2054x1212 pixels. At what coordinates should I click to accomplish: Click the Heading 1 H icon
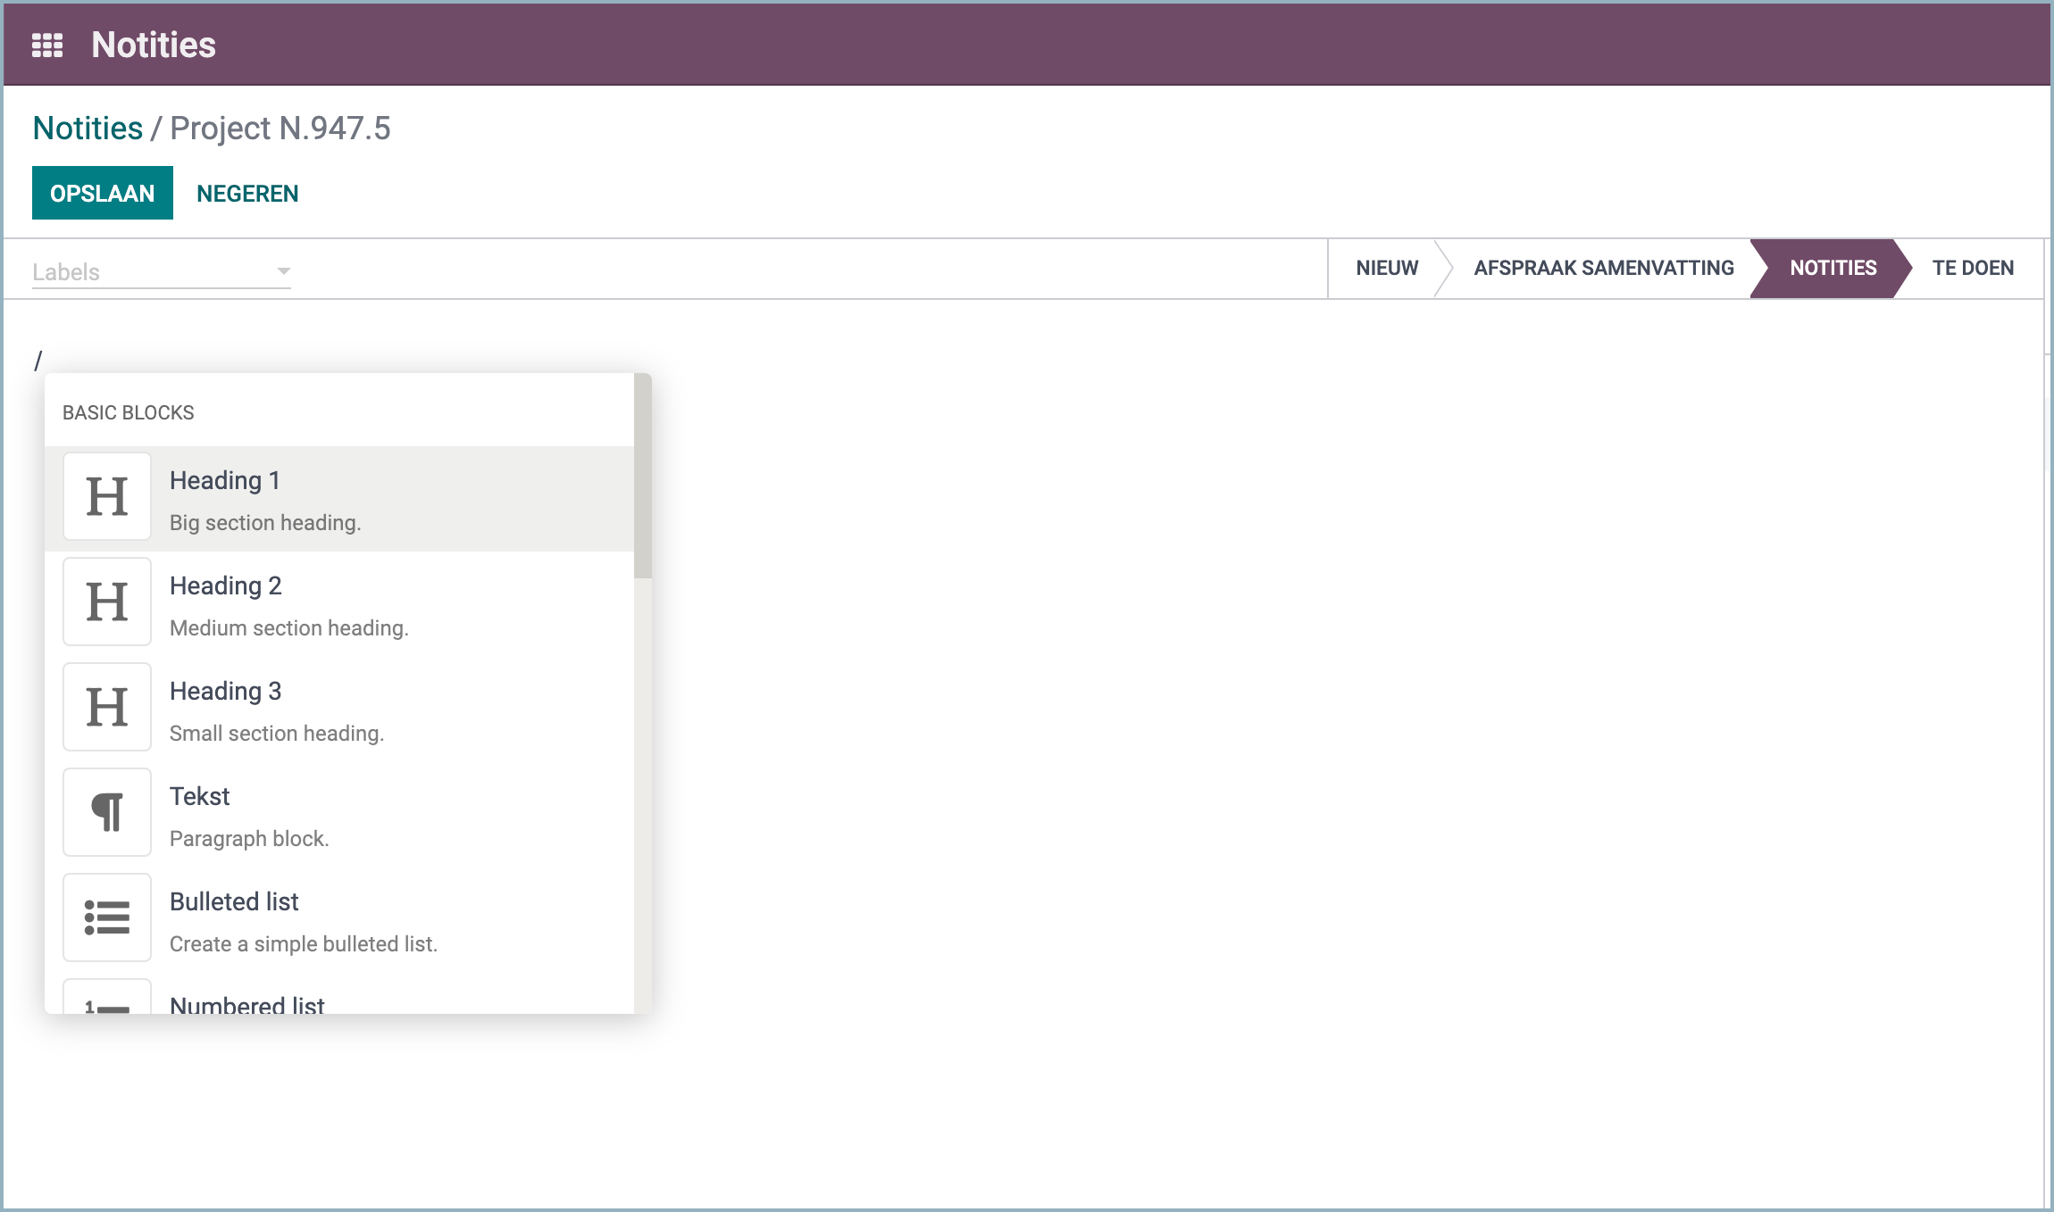click(107, 496)
